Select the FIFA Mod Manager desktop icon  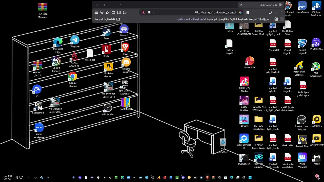pyautogui.click(x=43, y=11)
